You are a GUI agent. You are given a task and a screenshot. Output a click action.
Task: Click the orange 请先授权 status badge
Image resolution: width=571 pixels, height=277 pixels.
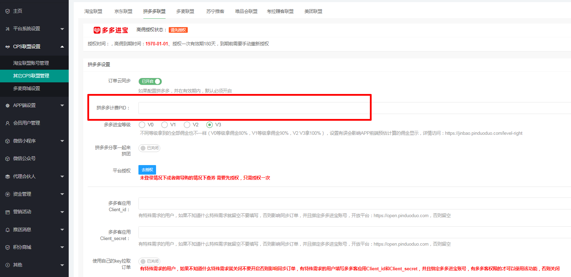pos(178,30)
